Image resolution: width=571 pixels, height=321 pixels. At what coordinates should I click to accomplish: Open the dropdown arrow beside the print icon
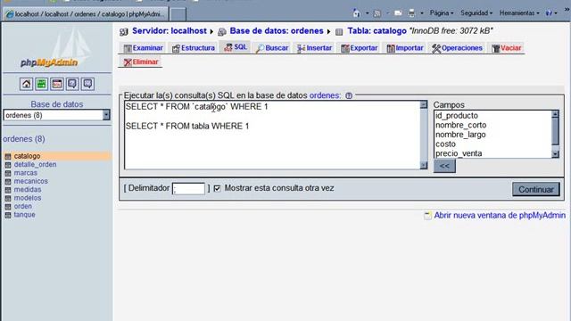(x=422, y=13)
